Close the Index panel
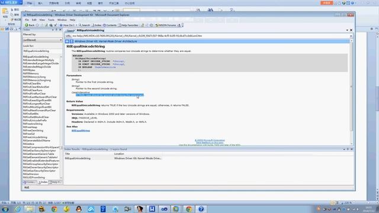 click(x=60, y=30)
